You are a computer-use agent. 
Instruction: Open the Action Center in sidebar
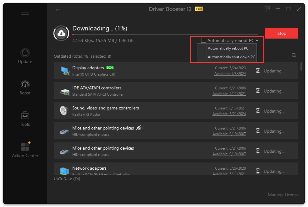25,150
